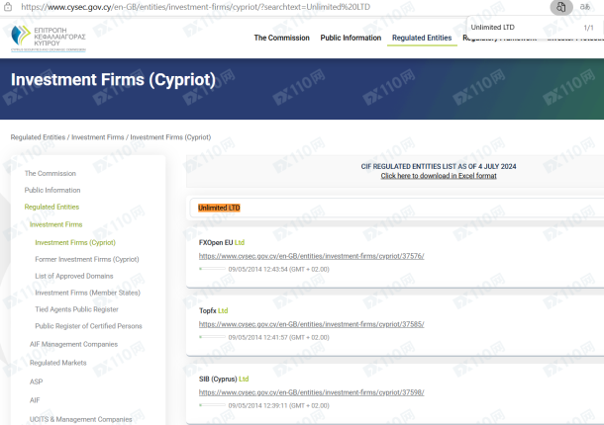Select Regulated Entities in sidebar
The width and height of the screenshot is (604, 425).
click(51, 207)
